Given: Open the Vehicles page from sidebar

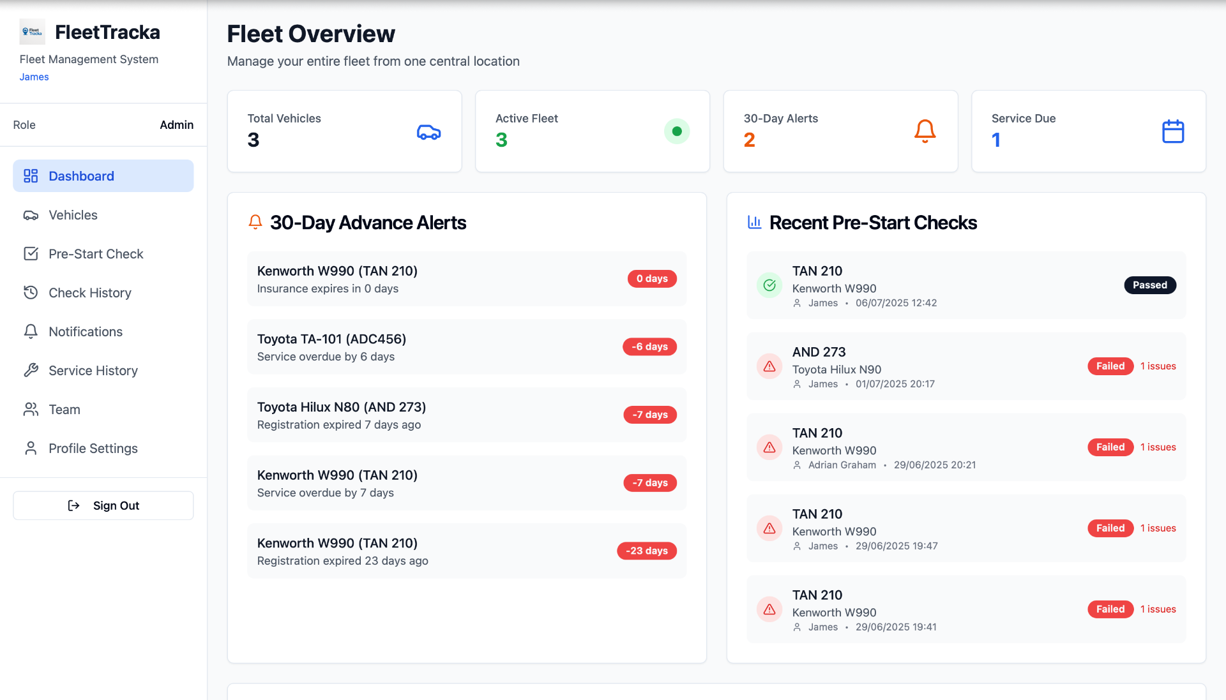Looking at the screenshot, I should click(x=73, y=215).
